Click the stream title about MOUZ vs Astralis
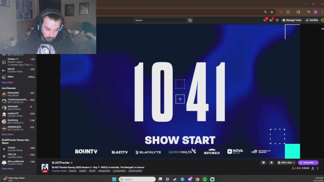 (x=98, y=167)
